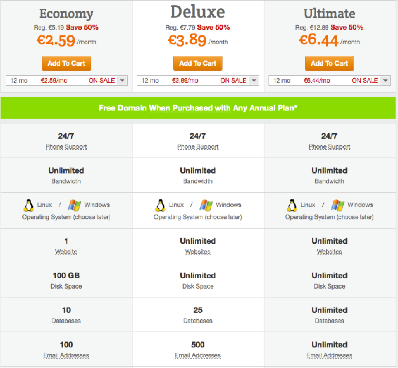The height and width of the screenshot is (368, 398).
Task: Add the Ultimate plan to cart
Action: pyautogui.click(x=329, y=63)
